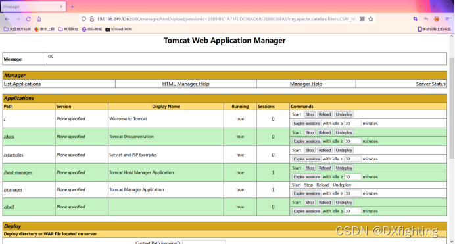The image size is (455, 244).
Task: Click the browser forward arrow
Action: tap(18, 19)
